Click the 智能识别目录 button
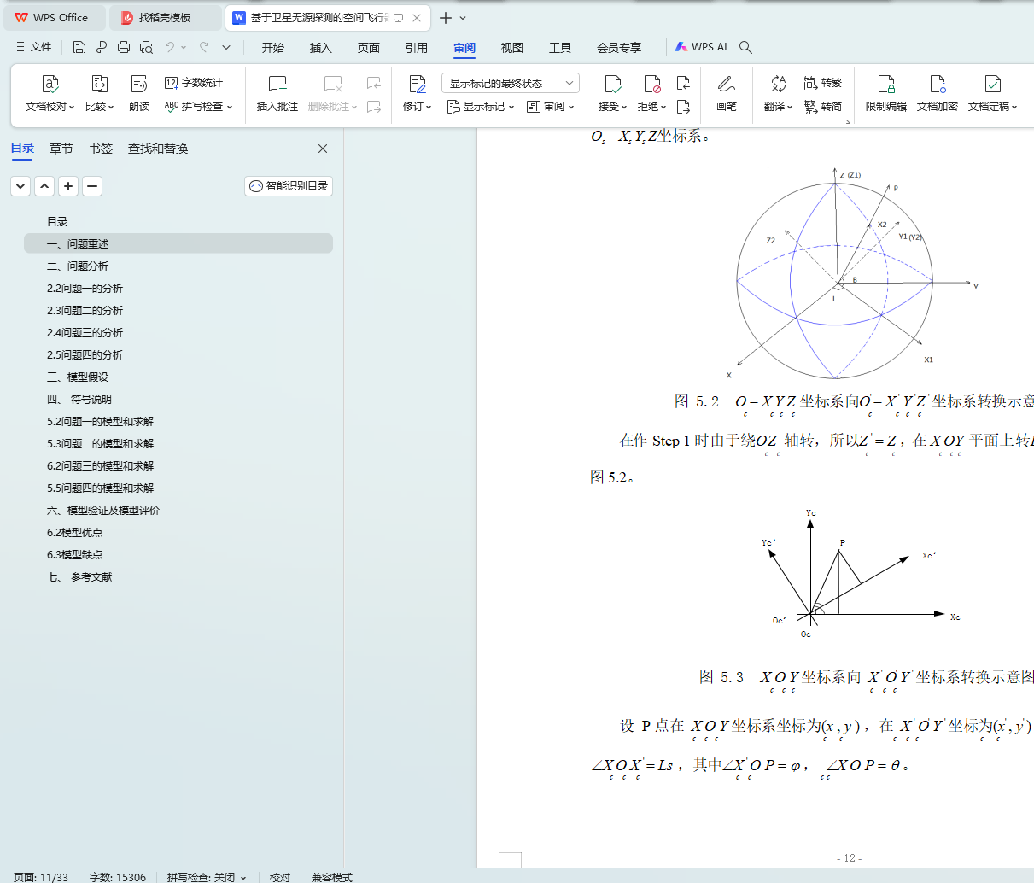 pyautogui.click(x=289, y=186)
